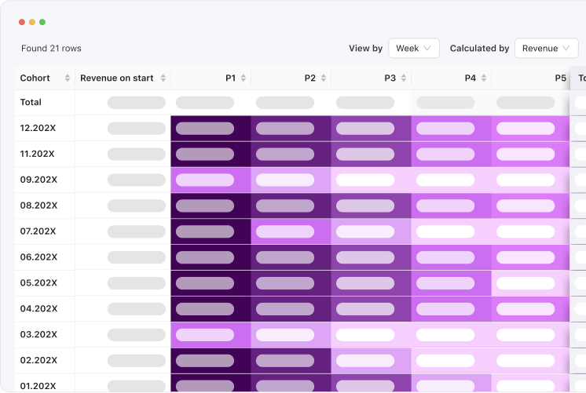Screen dimensions: 586x393
Task: Sort by the Cohort column icon
Action: click(x=68, y=78)
